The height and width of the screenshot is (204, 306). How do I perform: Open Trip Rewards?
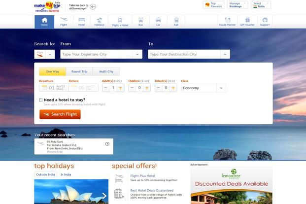click(213, 5)
